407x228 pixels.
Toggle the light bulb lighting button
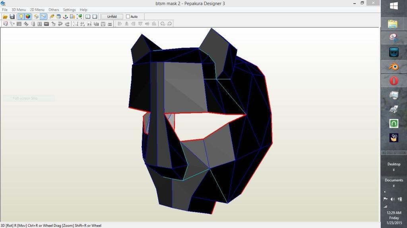pyautogui.click(x=21, y=17)
